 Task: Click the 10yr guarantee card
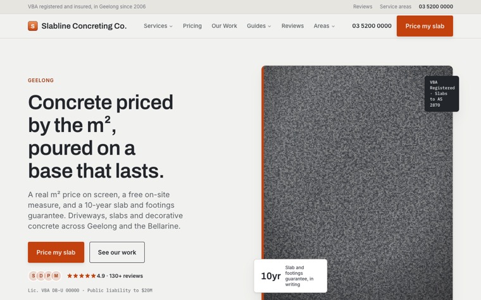(x=290, y=276)
